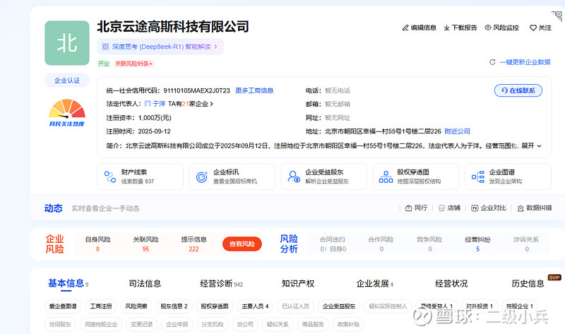Open the 企业受益股东 card
565x334 pixels.
coord(323,177)
